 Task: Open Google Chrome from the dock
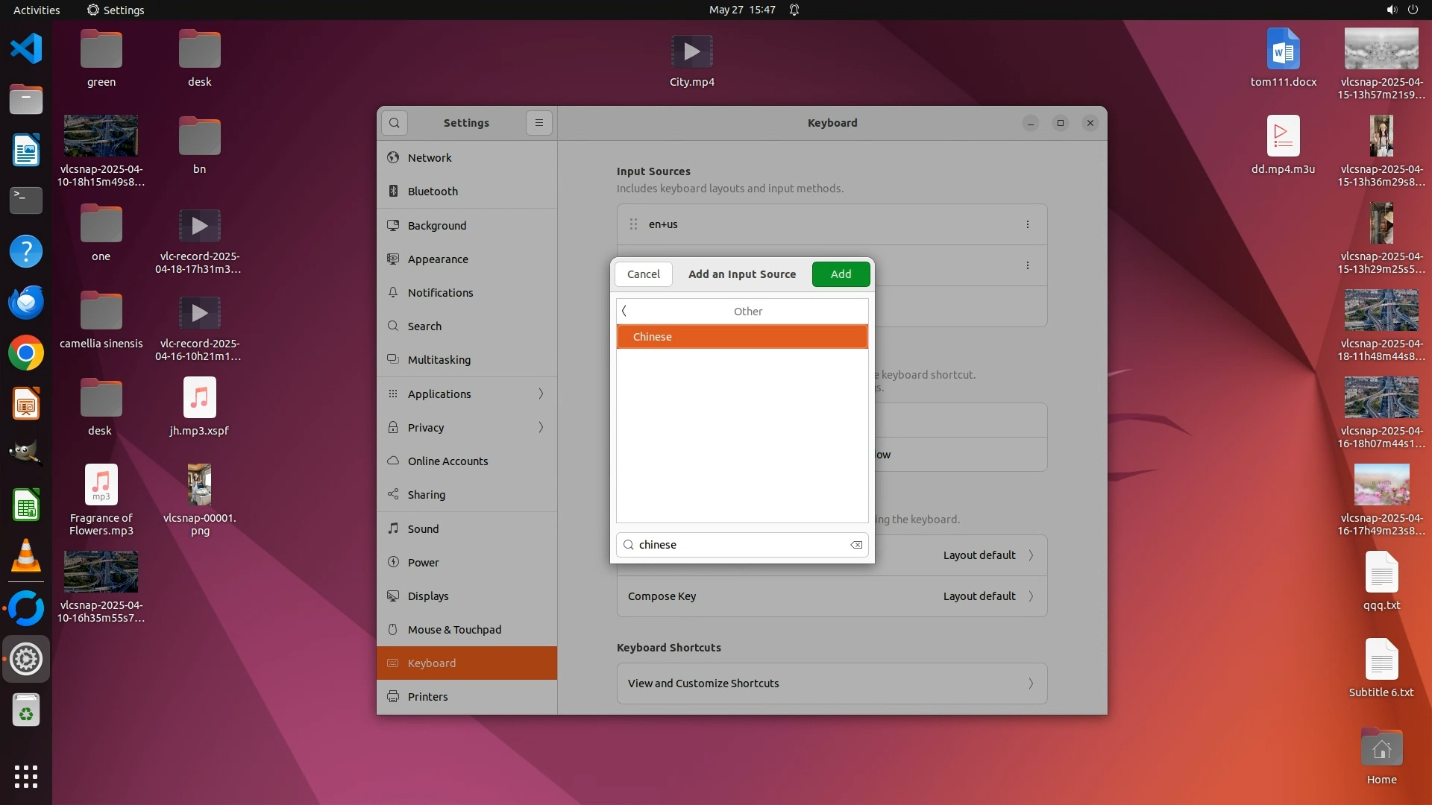click(26, 353)
